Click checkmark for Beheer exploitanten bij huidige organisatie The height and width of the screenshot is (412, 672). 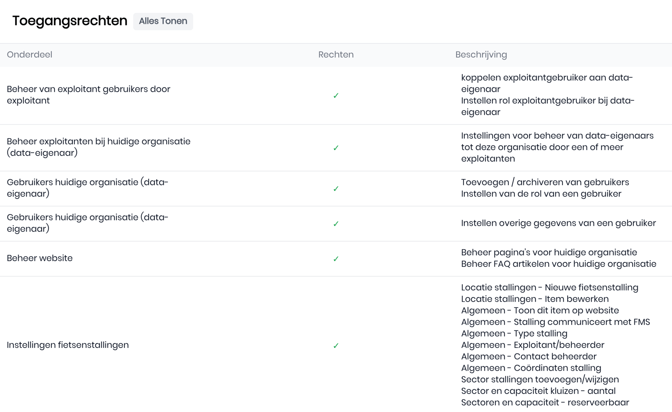pos(336,148)
